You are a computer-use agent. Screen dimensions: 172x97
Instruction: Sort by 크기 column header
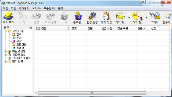click(78, 29)
